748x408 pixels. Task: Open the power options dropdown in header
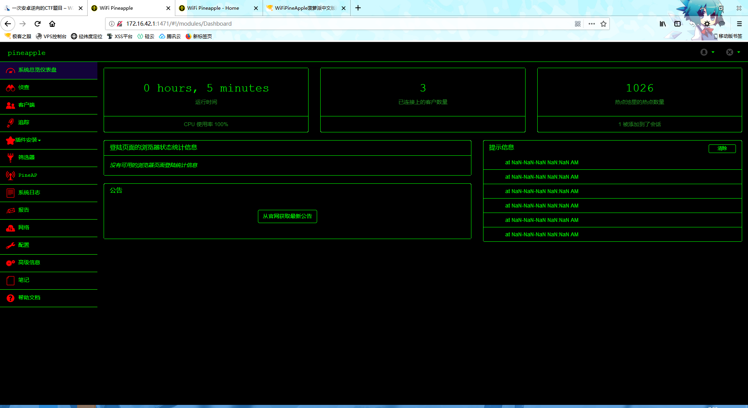coord(732,52)
